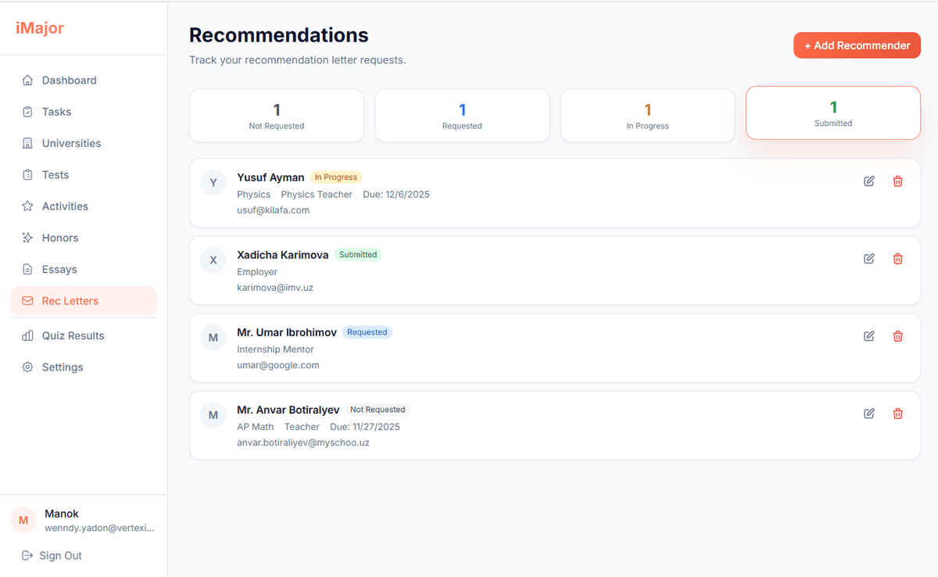This screenshot has width=938, height=577.
Task: Open Dashboard from the sidebar
Action: [x=69, y=81]
